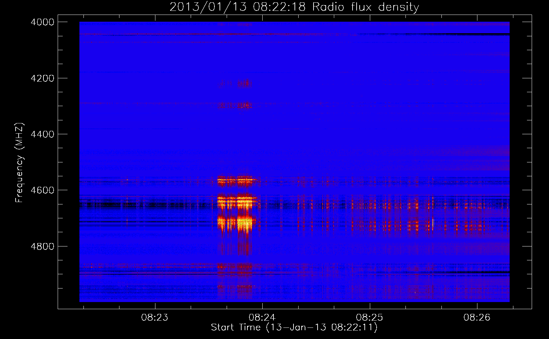This screenshot has width=549, height=339.
Task: Click the 08:24 time tick label
Action: (x=262, y=318)
